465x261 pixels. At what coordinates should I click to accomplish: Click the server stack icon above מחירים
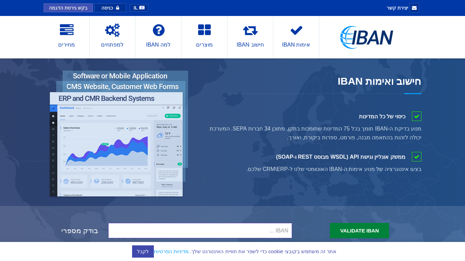(67, 30)
